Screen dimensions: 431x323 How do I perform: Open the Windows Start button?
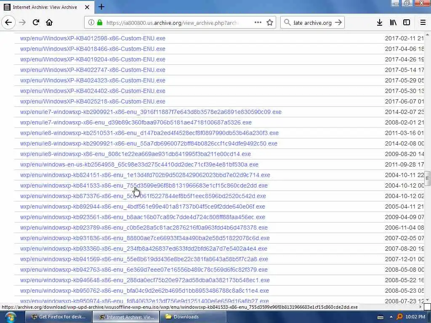tap(10, 317)
